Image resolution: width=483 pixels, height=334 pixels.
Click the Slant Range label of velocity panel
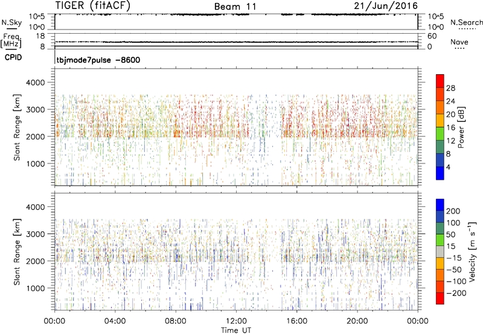[x=17, y=251]
